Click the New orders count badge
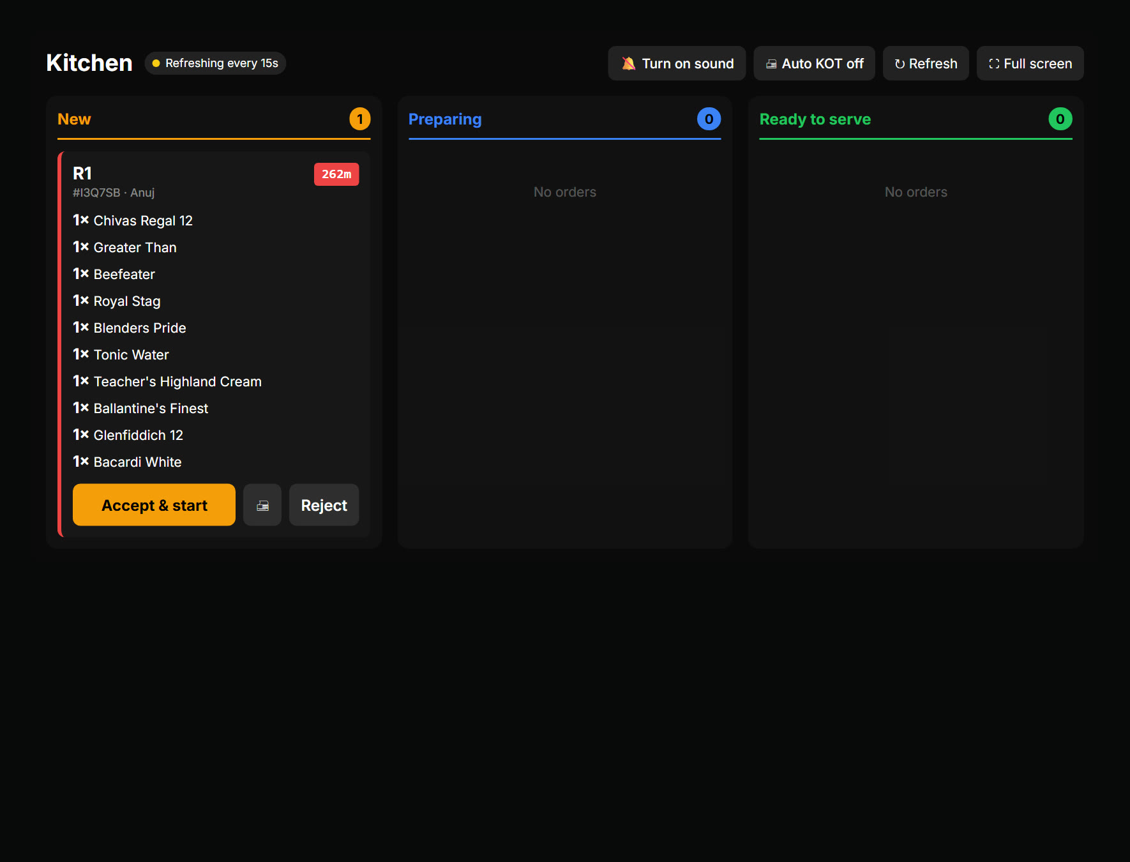 coord(360,119)
